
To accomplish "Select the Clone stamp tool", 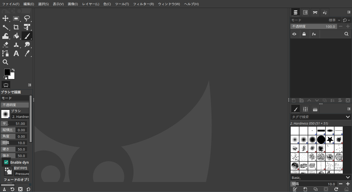I will pyautogui.click(x=16, y=45).
